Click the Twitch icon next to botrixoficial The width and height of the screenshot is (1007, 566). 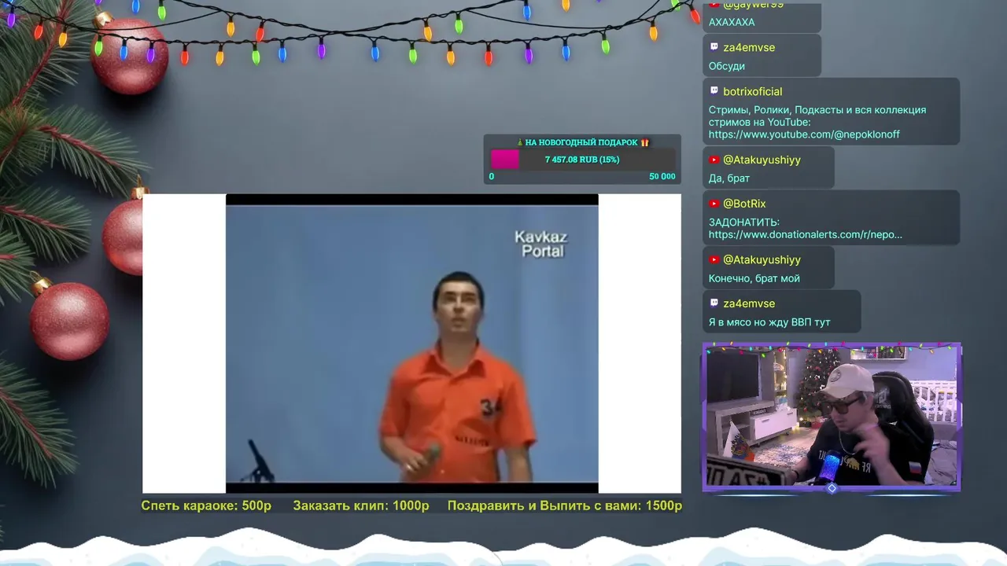(x=714, y=91)
